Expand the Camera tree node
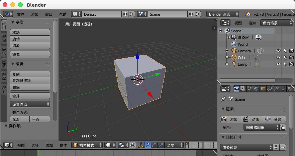This screenshot has height=156, width=295. [227, 51]
